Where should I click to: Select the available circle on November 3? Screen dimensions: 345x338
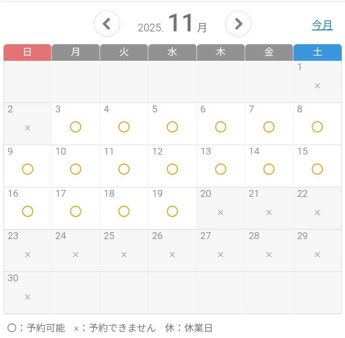coord(76,127)
